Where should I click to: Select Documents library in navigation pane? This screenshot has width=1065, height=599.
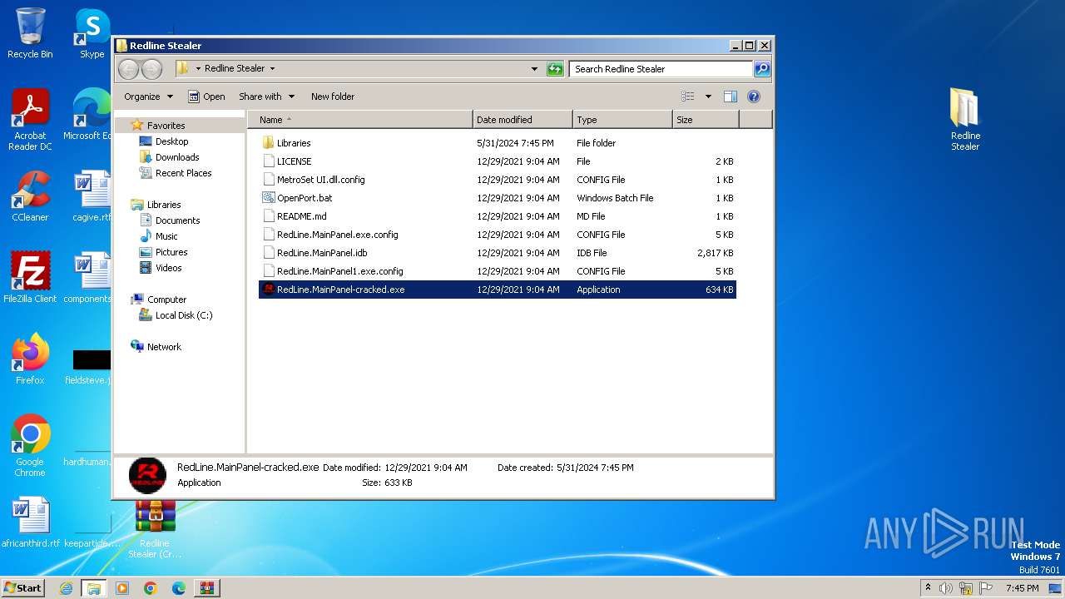[177, 220]
